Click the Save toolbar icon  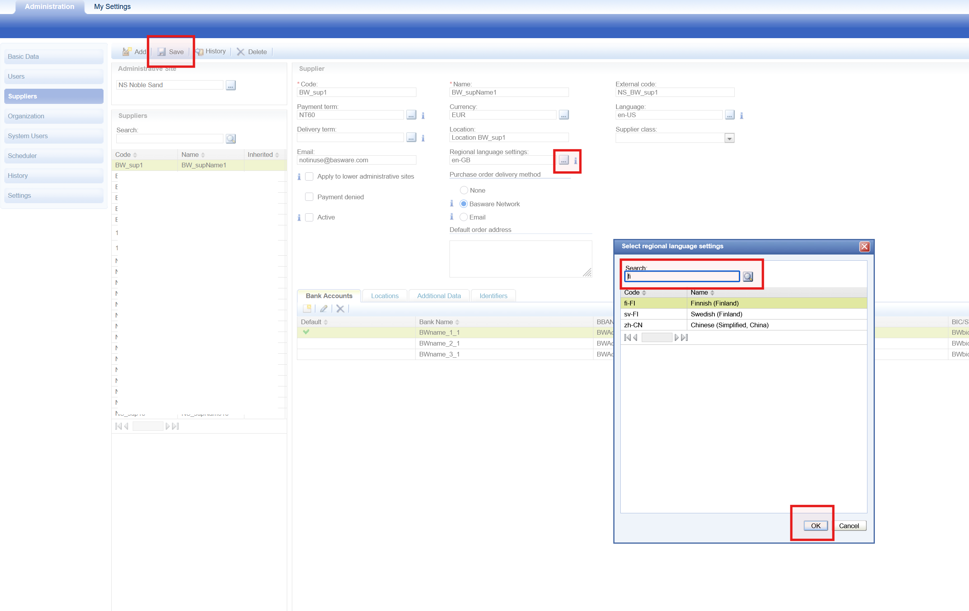[x=161, y=52]
